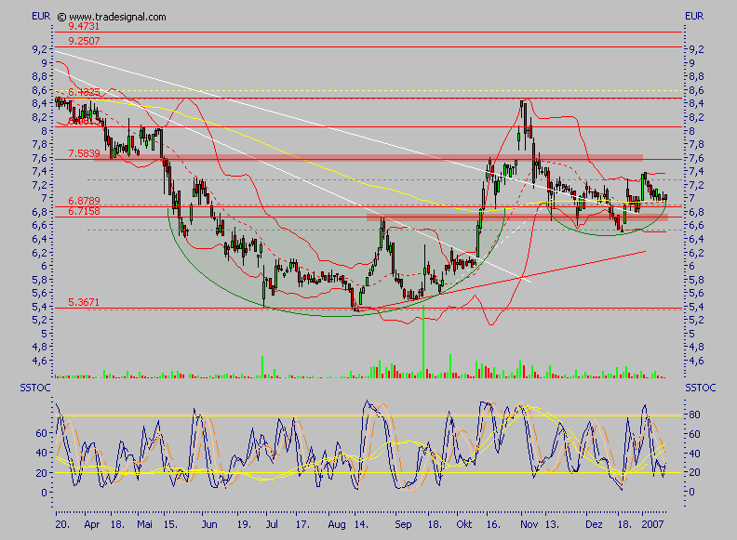Select the 13. date label after Nov

[552, 524]
